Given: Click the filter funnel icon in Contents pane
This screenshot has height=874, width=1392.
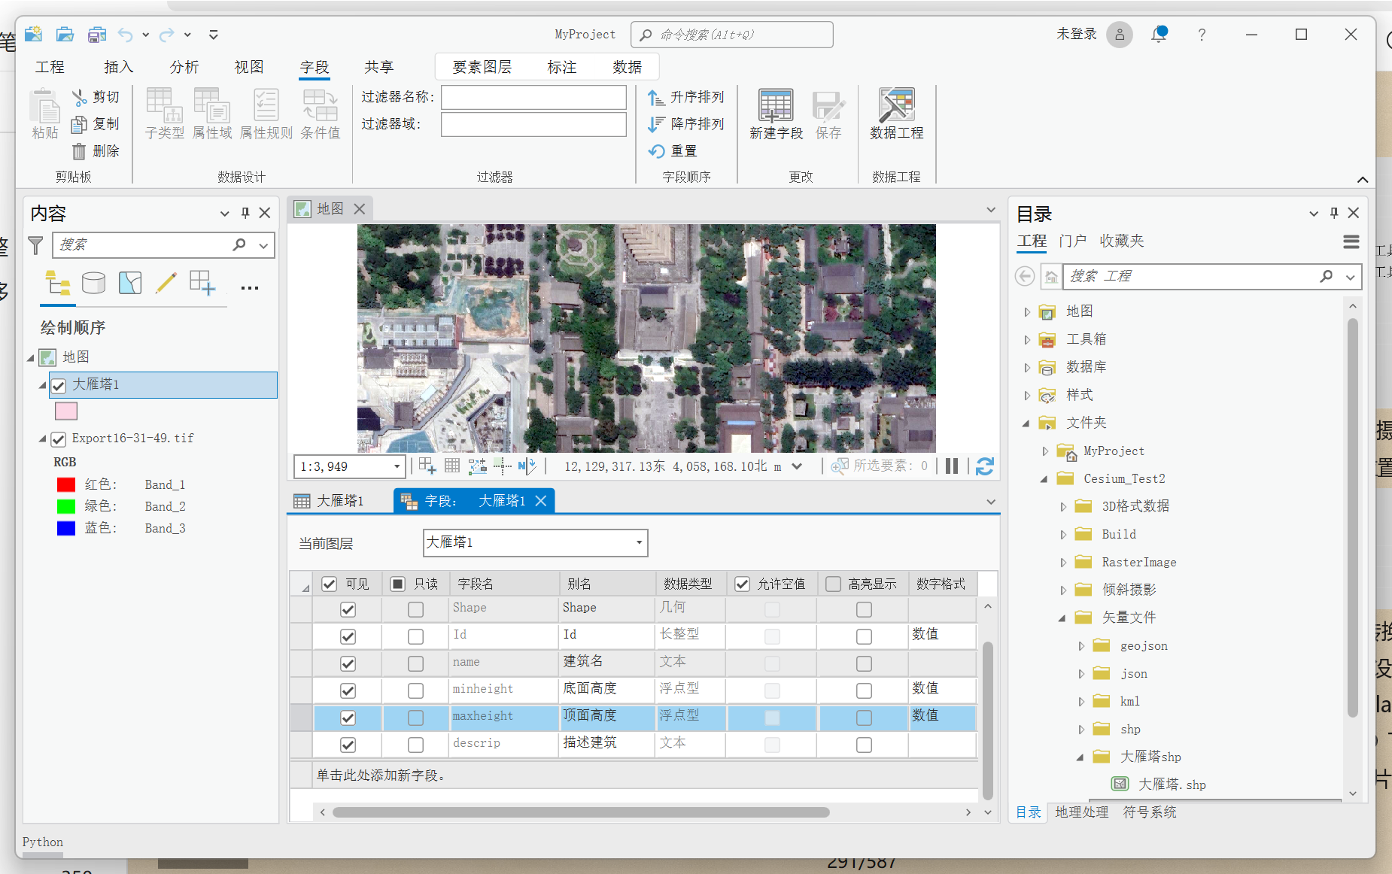Looking at the screenshot, I should (35, 245).
